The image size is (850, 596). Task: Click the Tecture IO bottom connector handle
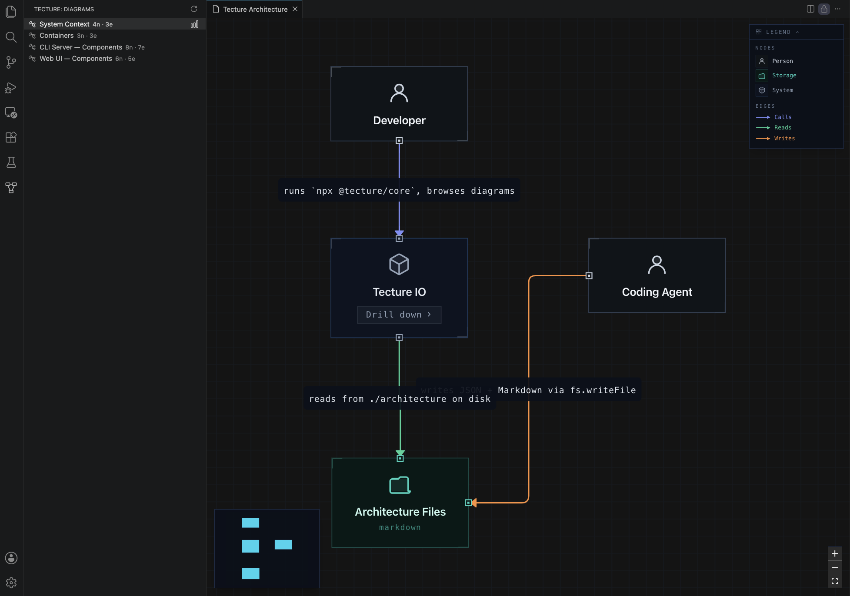399,338
